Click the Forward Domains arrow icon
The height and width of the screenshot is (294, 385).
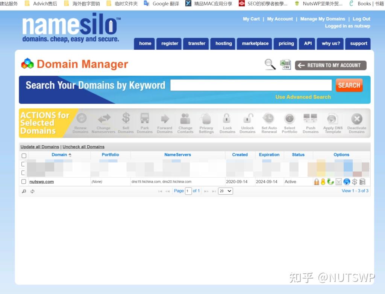(165, 119)
